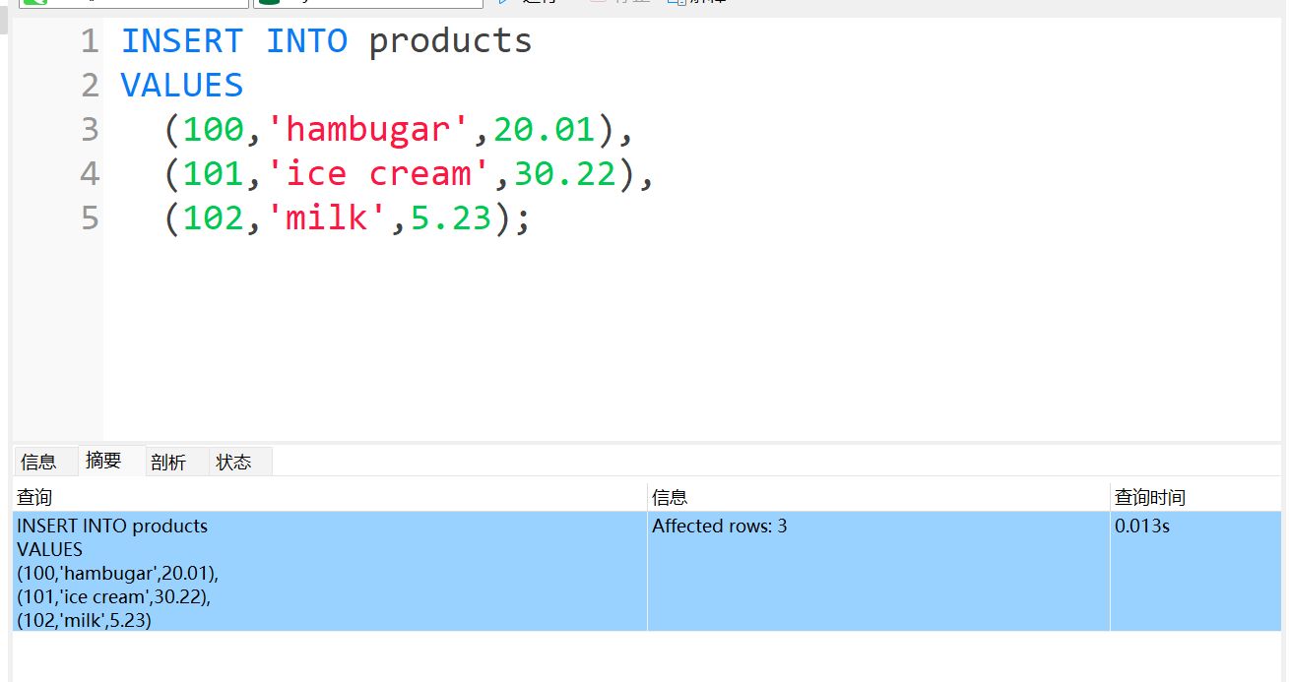Select the 0.013s query time cell
Image resolution: width=1290 pixels, height=682 pixels.
[1142, 527]
